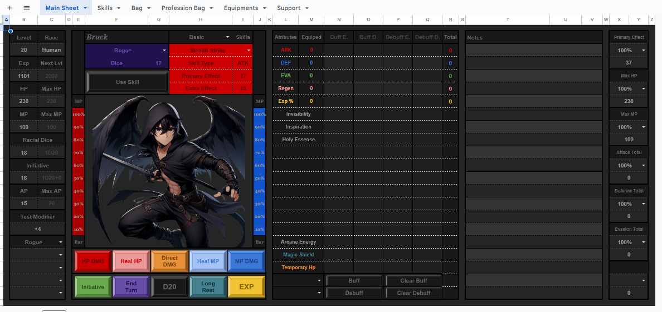The image size is (662, 312).
Task: Select the HP value cell 238
Action: 23,101
